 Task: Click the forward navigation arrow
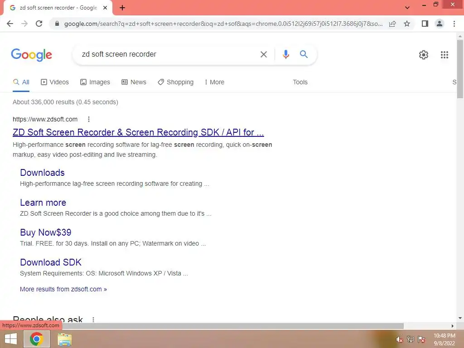click(x=24, y=24)
